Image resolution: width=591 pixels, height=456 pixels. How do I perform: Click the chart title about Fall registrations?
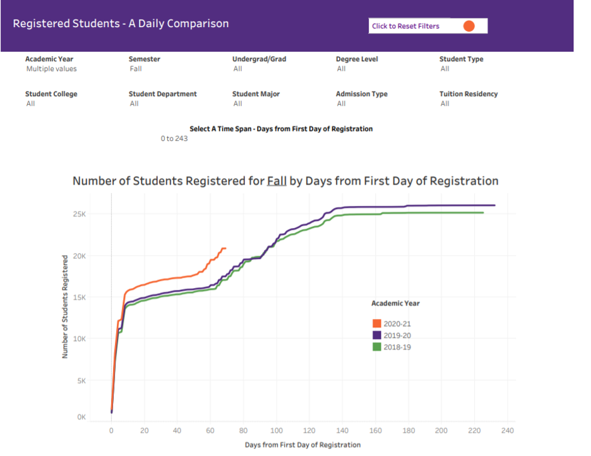click(285, 181)
